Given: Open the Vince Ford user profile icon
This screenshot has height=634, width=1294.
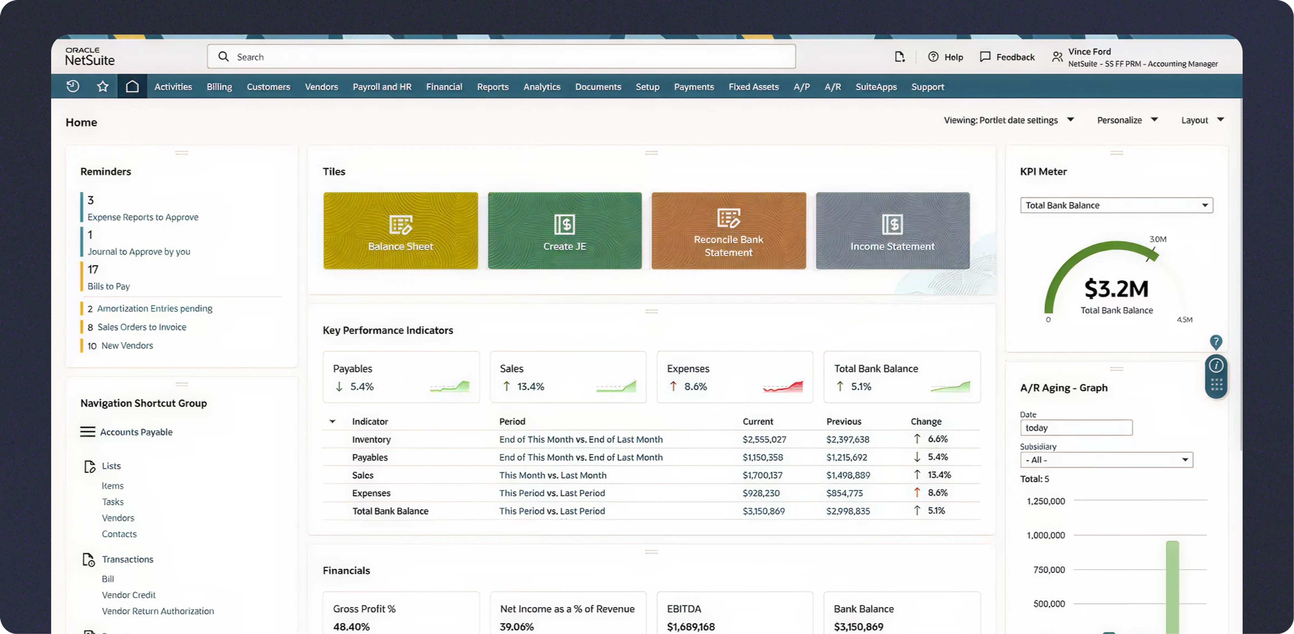Looking at the screenshot, I should coord(1057,57).
